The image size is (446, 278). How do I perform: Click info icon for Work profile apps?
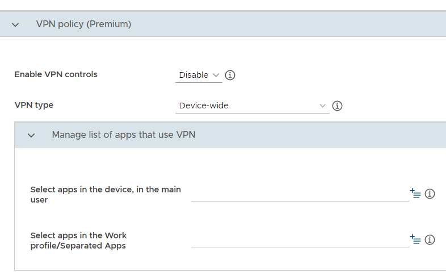[x=430, y=239]
